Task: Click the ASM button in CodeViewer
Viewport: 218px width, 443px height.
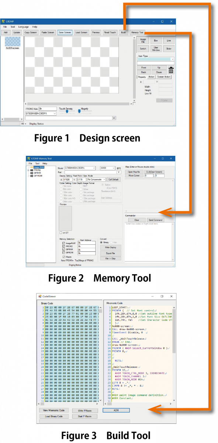Action: coord(116,410)
